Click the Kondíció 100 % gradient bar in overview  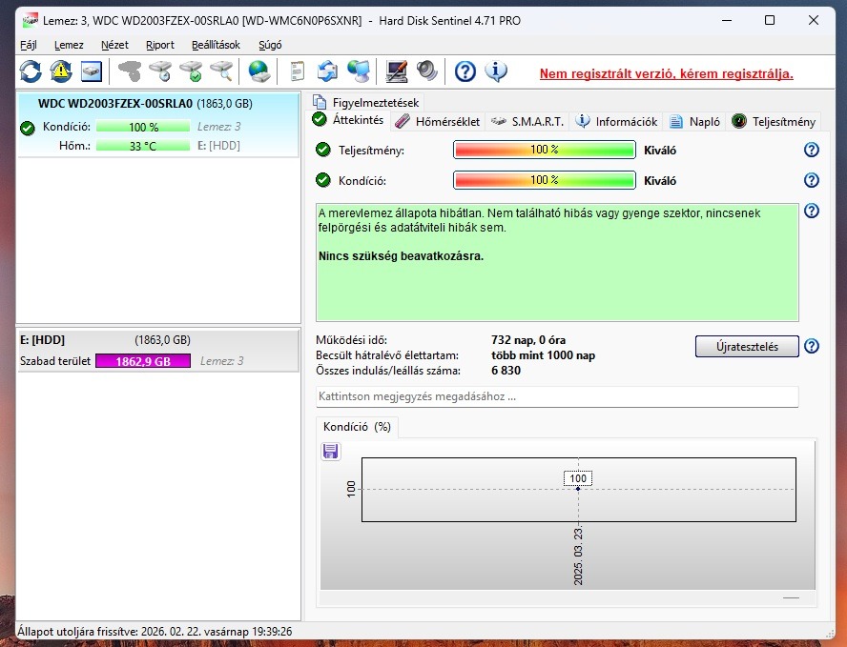pyautogui.click(x=545, y=180)
